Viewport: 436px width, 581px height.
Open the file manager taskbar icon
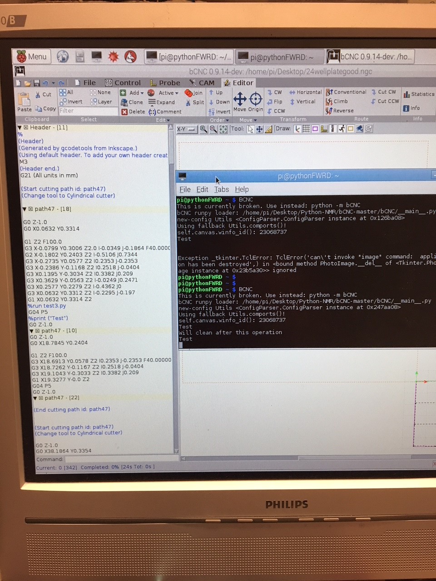(x=80, y=56)
